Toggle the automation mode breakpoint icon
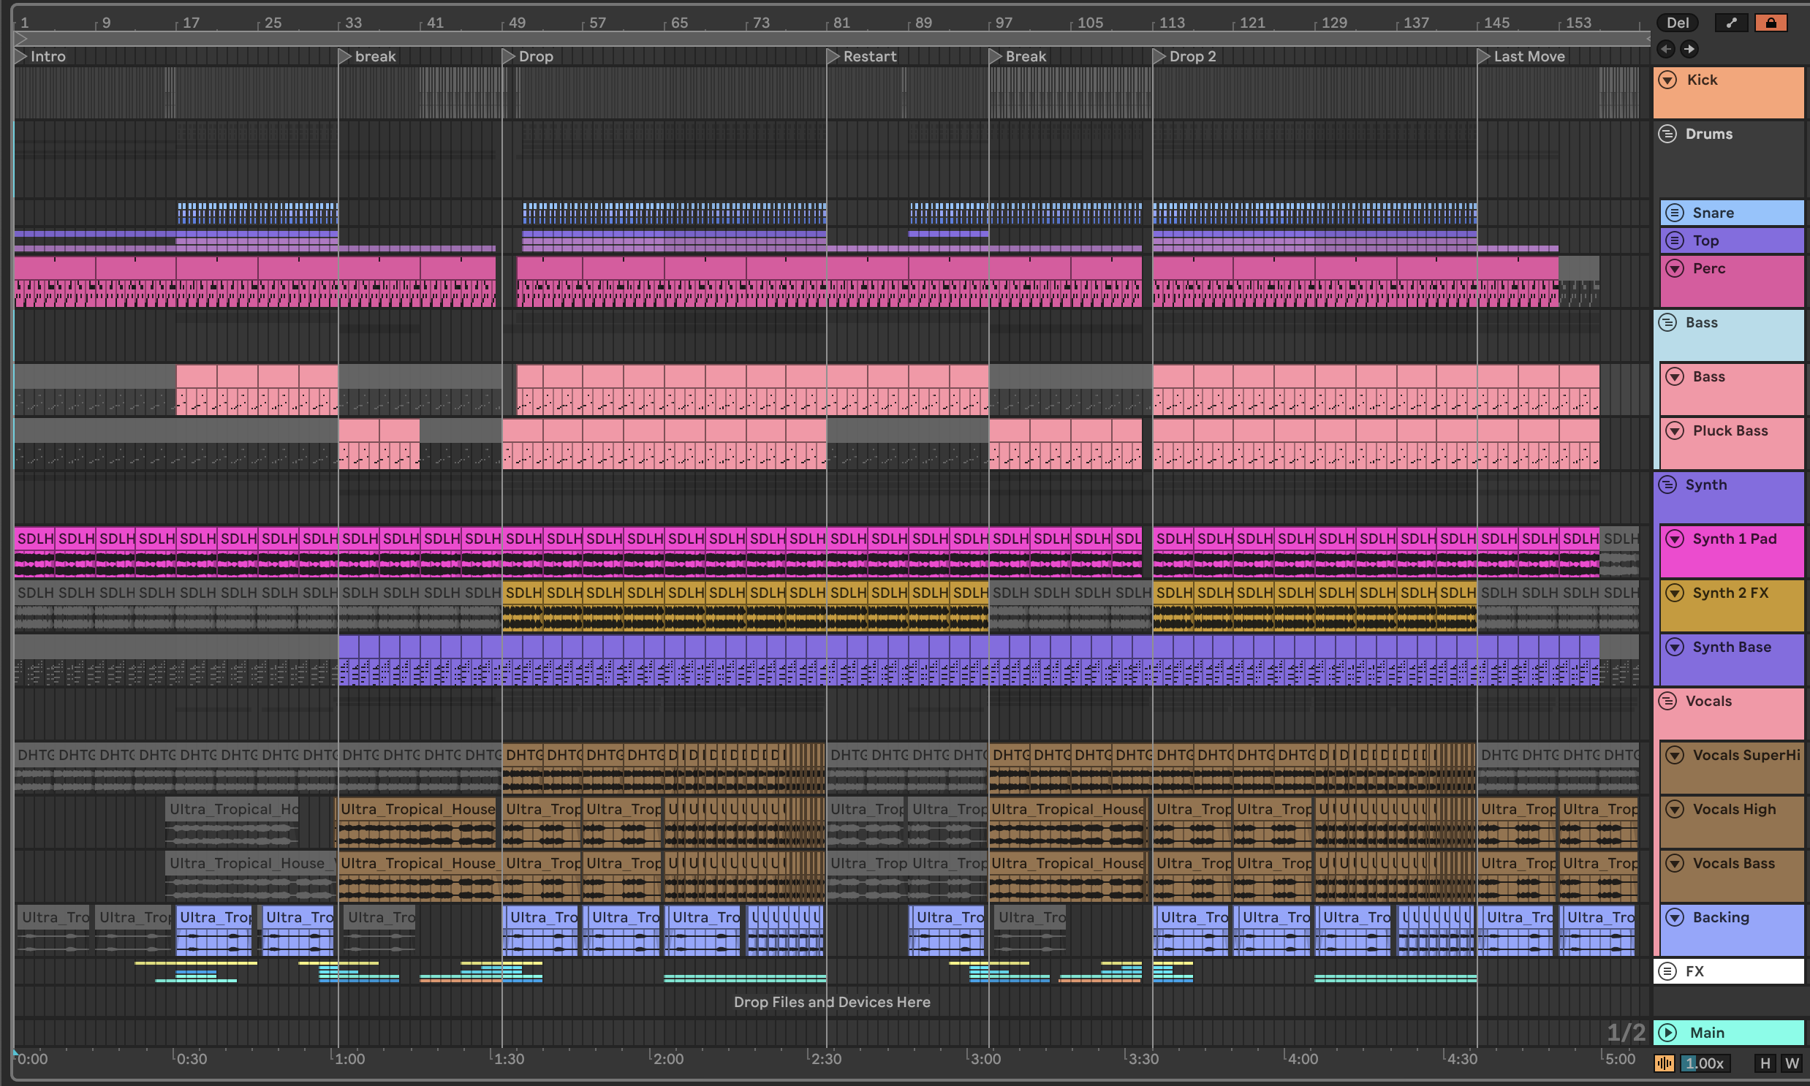The image size is (1810, 1086). 1731,23
